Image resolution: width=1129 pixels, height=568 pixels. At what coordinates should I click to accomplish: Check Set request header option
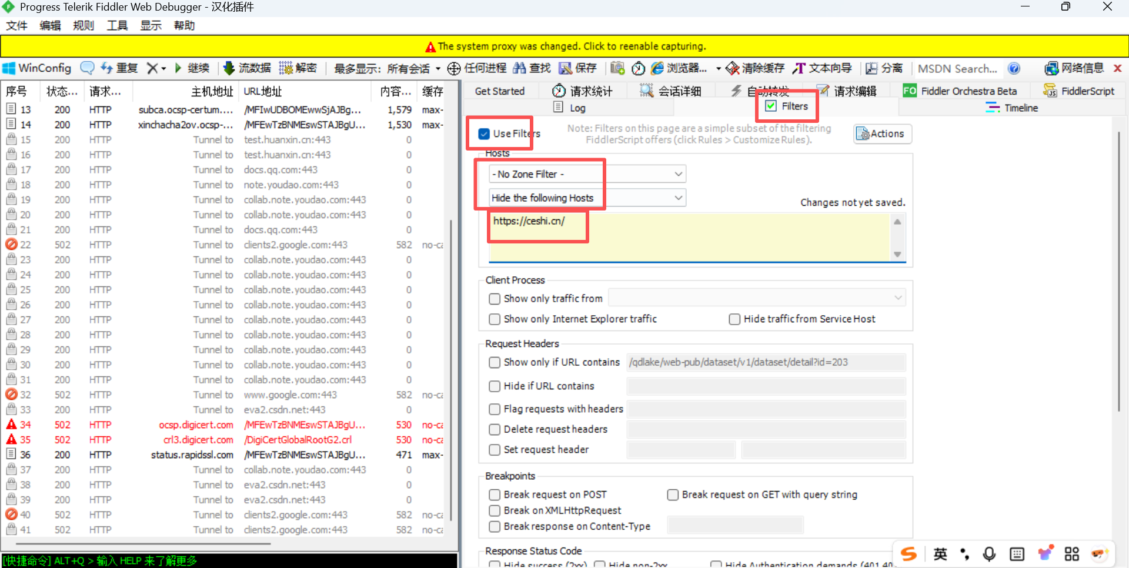click(x=495, y=450)
